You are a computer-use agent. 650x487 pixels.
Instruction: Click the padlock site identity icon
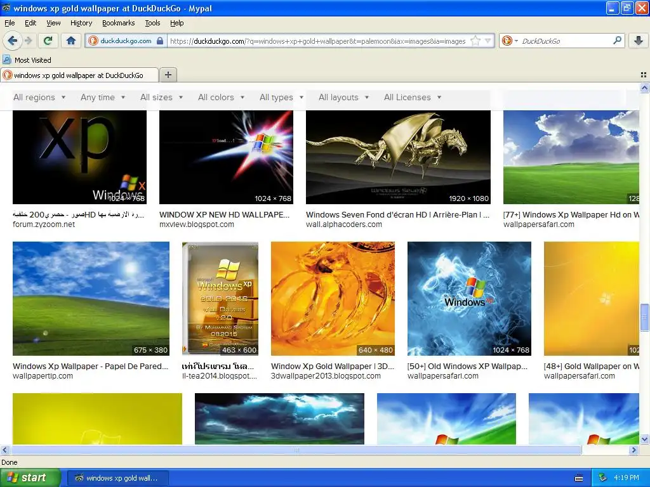click(x=160, y=41)
